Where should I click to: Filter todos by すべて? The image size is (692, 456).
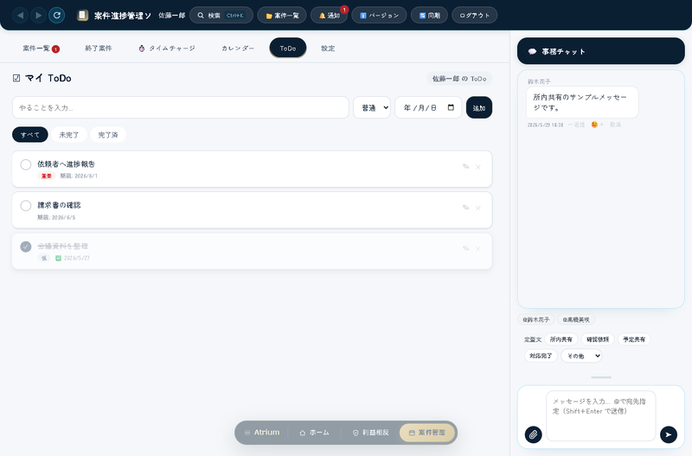pyautogui.click(x=30, y=135)
